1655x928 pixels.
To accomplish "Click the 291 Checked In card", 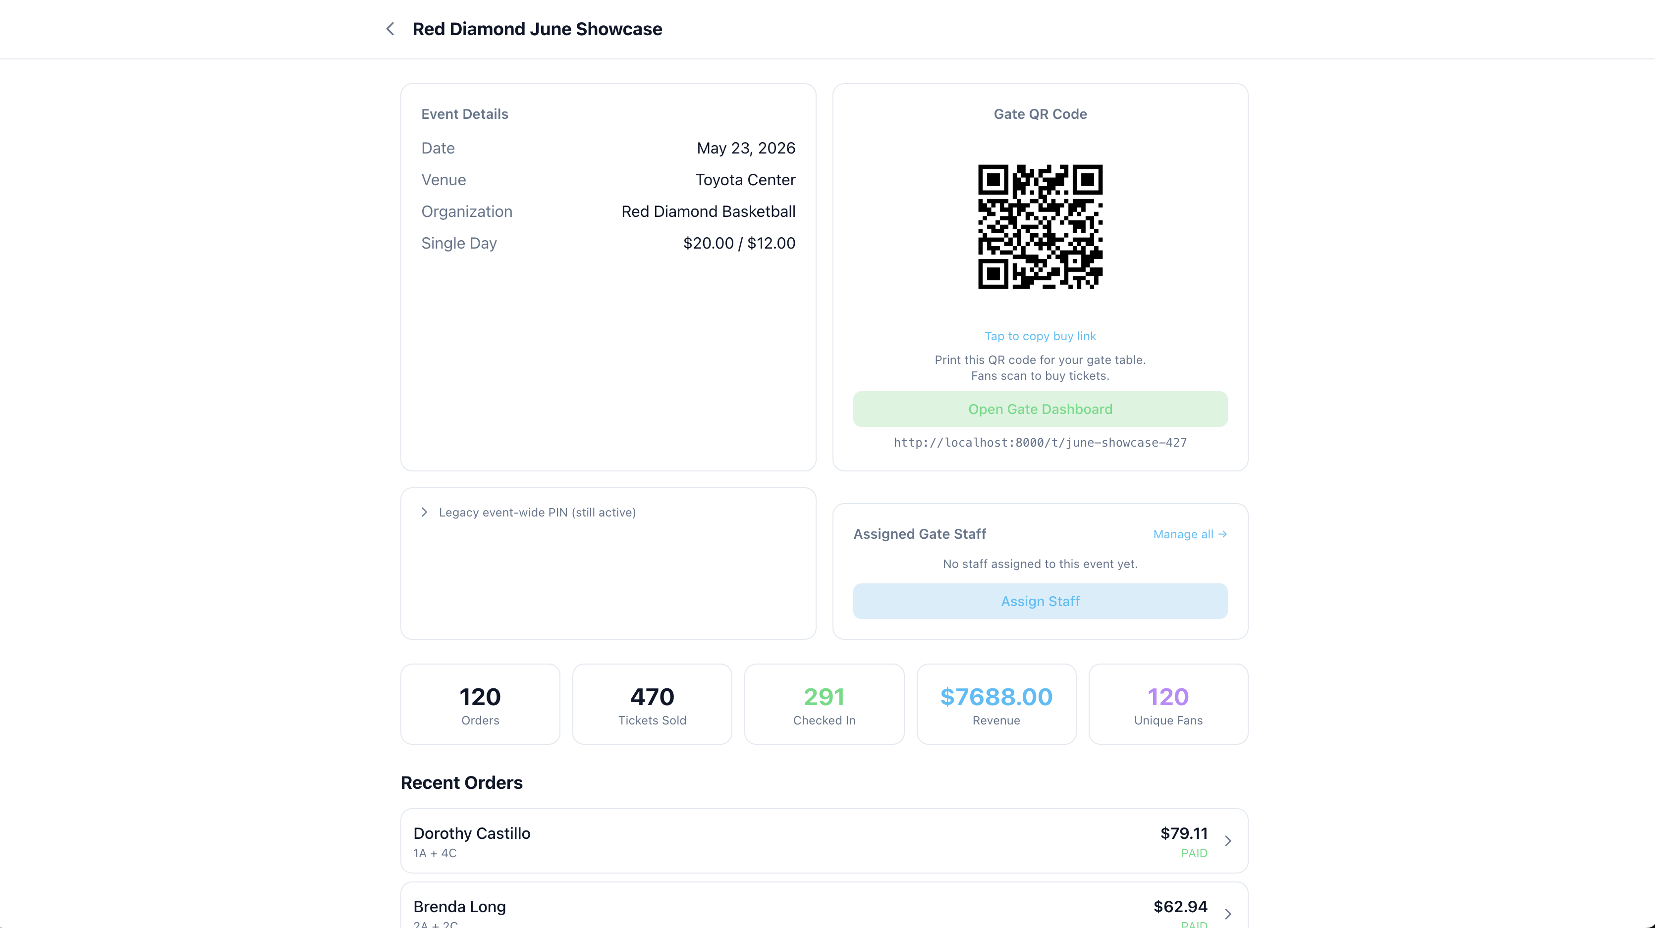I will [825, 705].
